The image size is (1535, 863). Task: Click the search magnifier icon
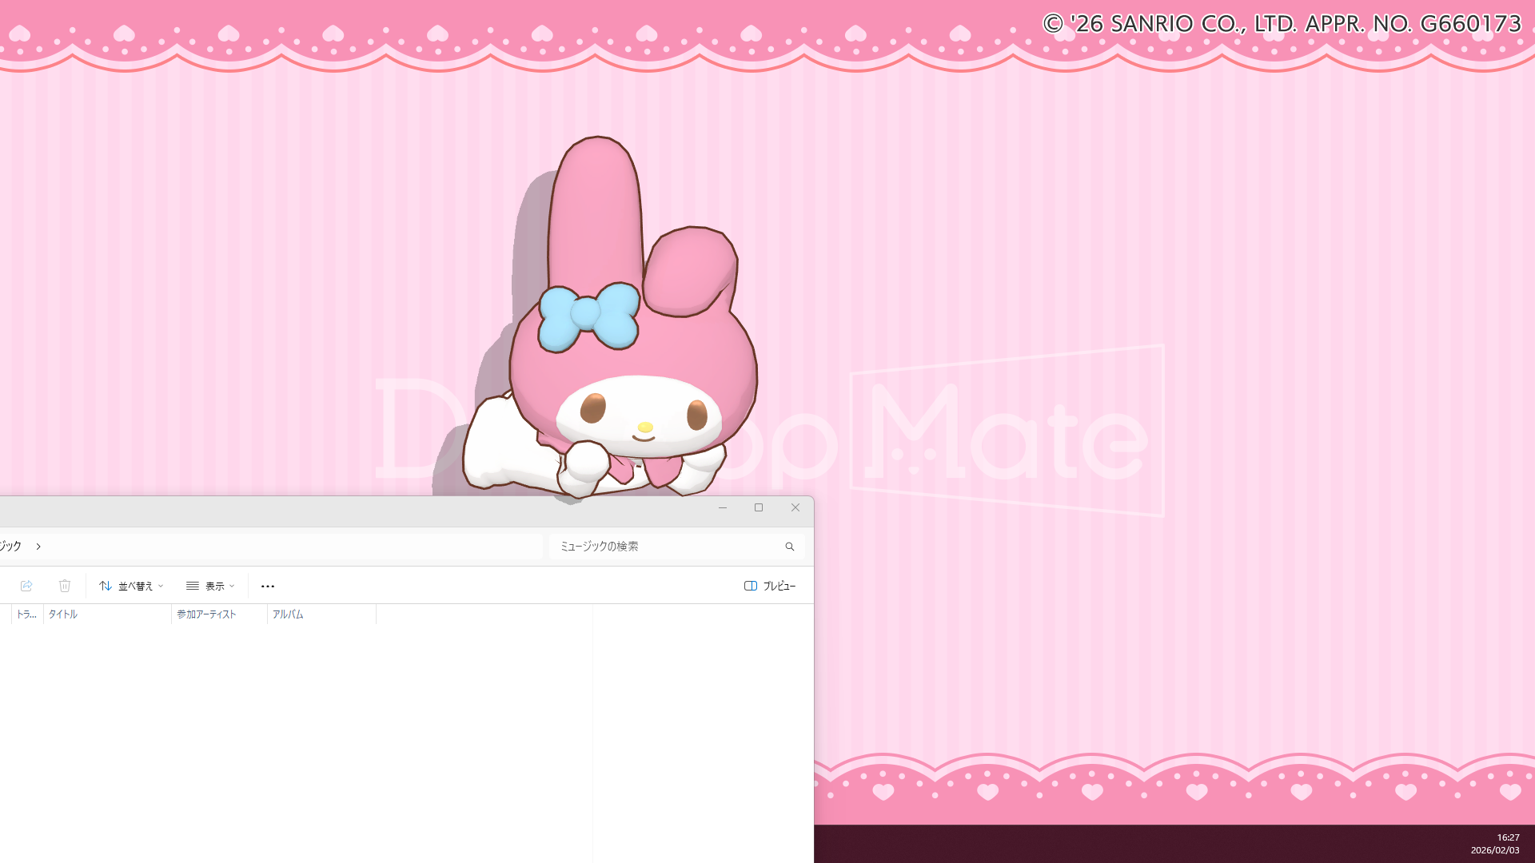(790, 546)
